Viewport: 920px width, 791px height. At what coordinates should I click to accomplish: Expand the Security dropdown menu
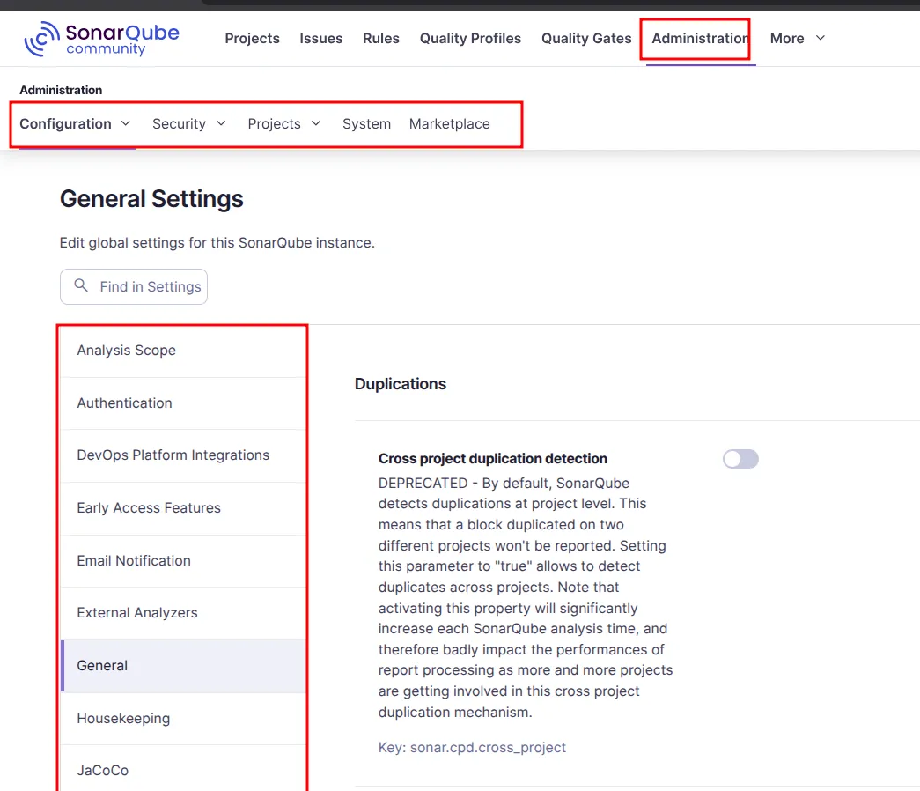[189, 124]
